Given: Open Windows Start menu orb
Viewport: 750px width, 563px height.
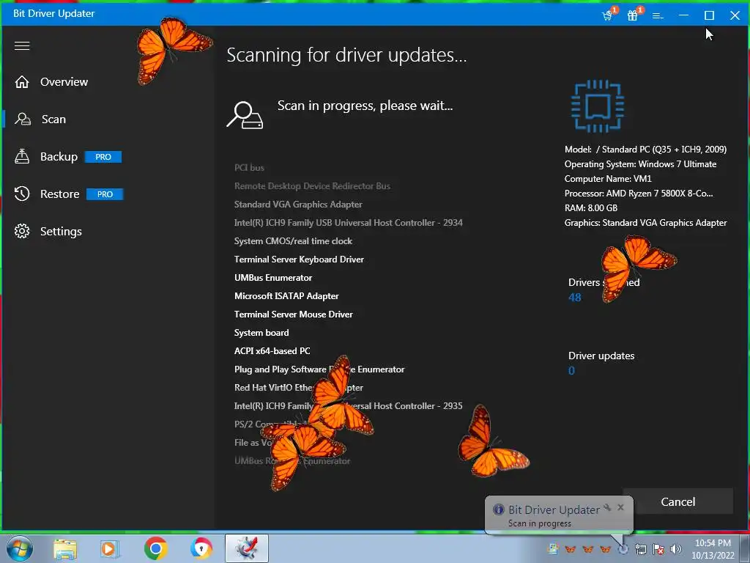Looking at the screenshot, I should [x=20, y=548].
